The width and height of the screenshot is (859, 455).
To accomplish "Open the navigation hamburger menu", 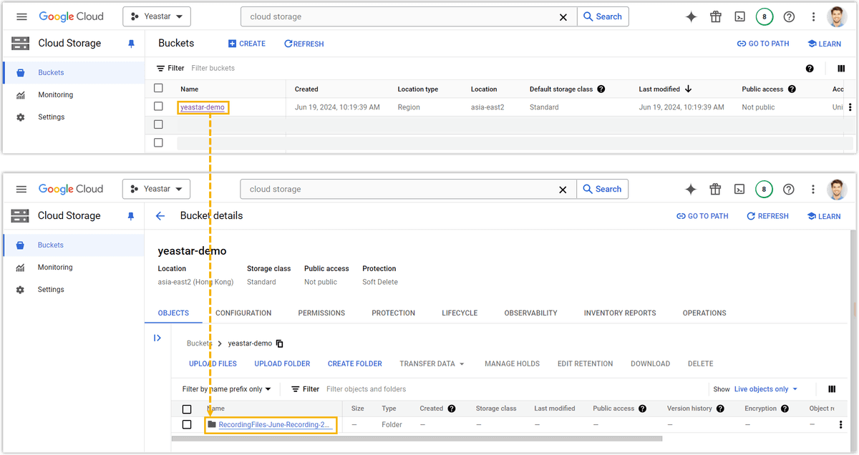I will tap(21, 16).
